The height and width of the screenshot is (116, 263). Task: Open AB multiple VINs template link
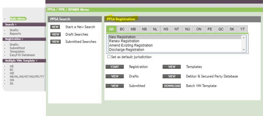pos(12,66)
